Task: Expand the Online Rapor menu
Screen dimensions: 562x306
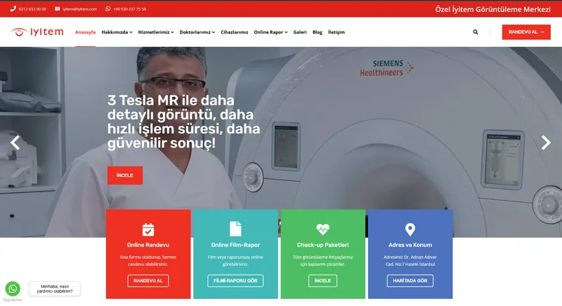Action: [x=270, y=32]
